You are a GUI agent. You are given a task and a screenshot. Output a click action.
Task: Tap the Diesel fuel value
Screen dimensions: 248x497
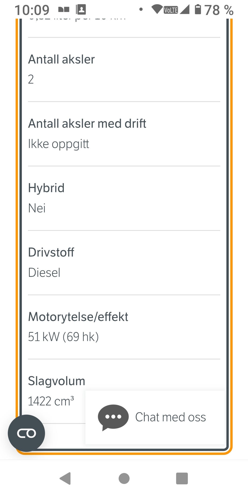click(x=44, y=273)
